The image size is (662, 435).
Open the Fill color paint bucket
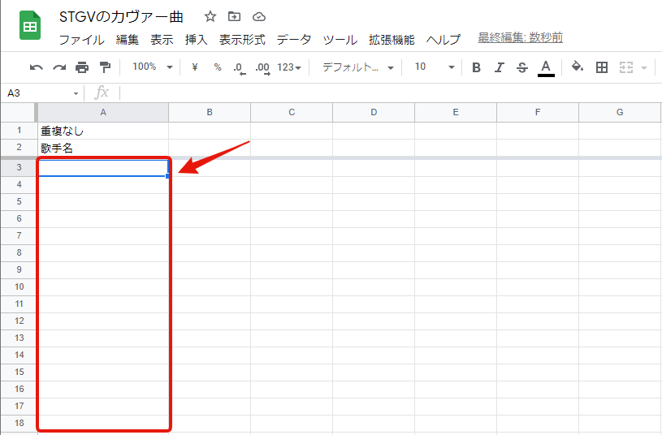pyautogui.click(x=577, y=67)
